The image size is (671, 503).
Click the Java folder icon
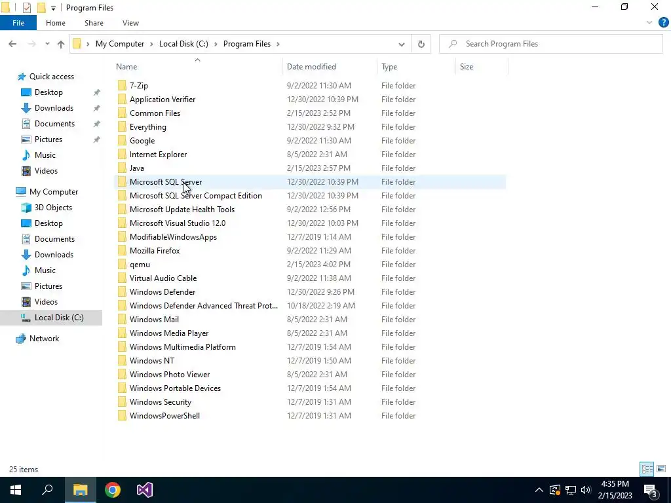tap(122, 168)
